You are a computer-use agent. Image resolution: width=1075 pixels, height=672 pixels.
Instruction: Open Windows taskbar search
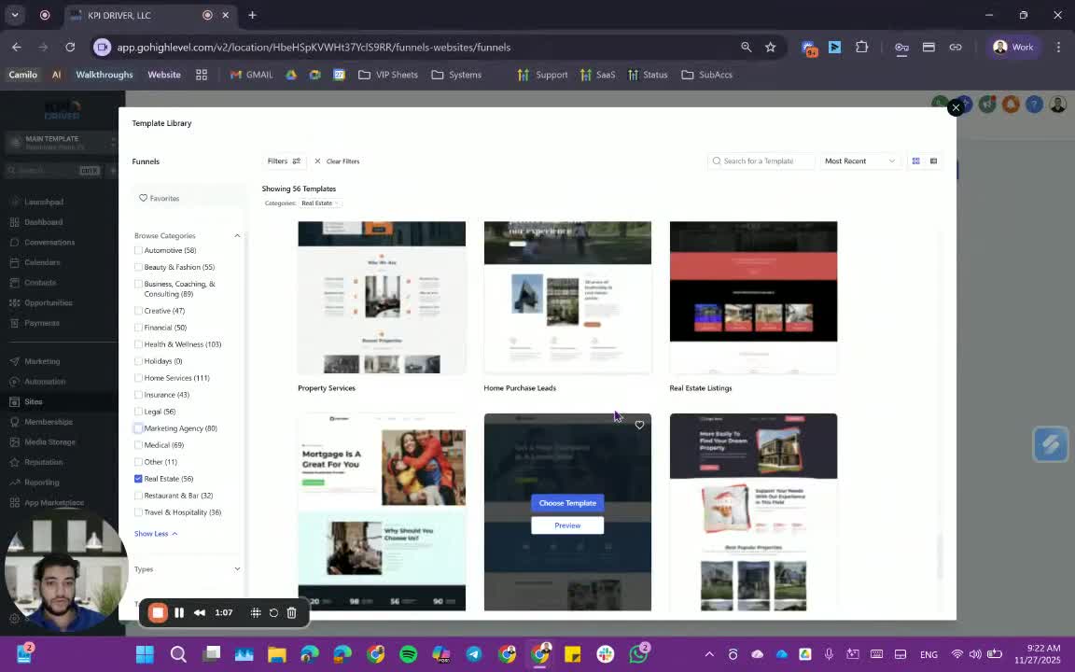(178, 655)
